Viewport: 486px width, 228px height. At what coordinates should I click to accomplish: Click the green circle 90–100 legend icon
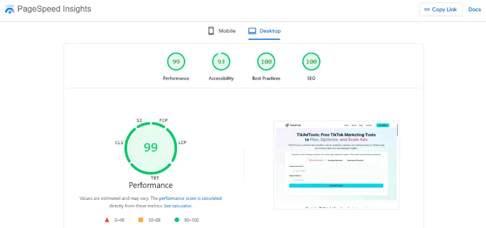177,220
